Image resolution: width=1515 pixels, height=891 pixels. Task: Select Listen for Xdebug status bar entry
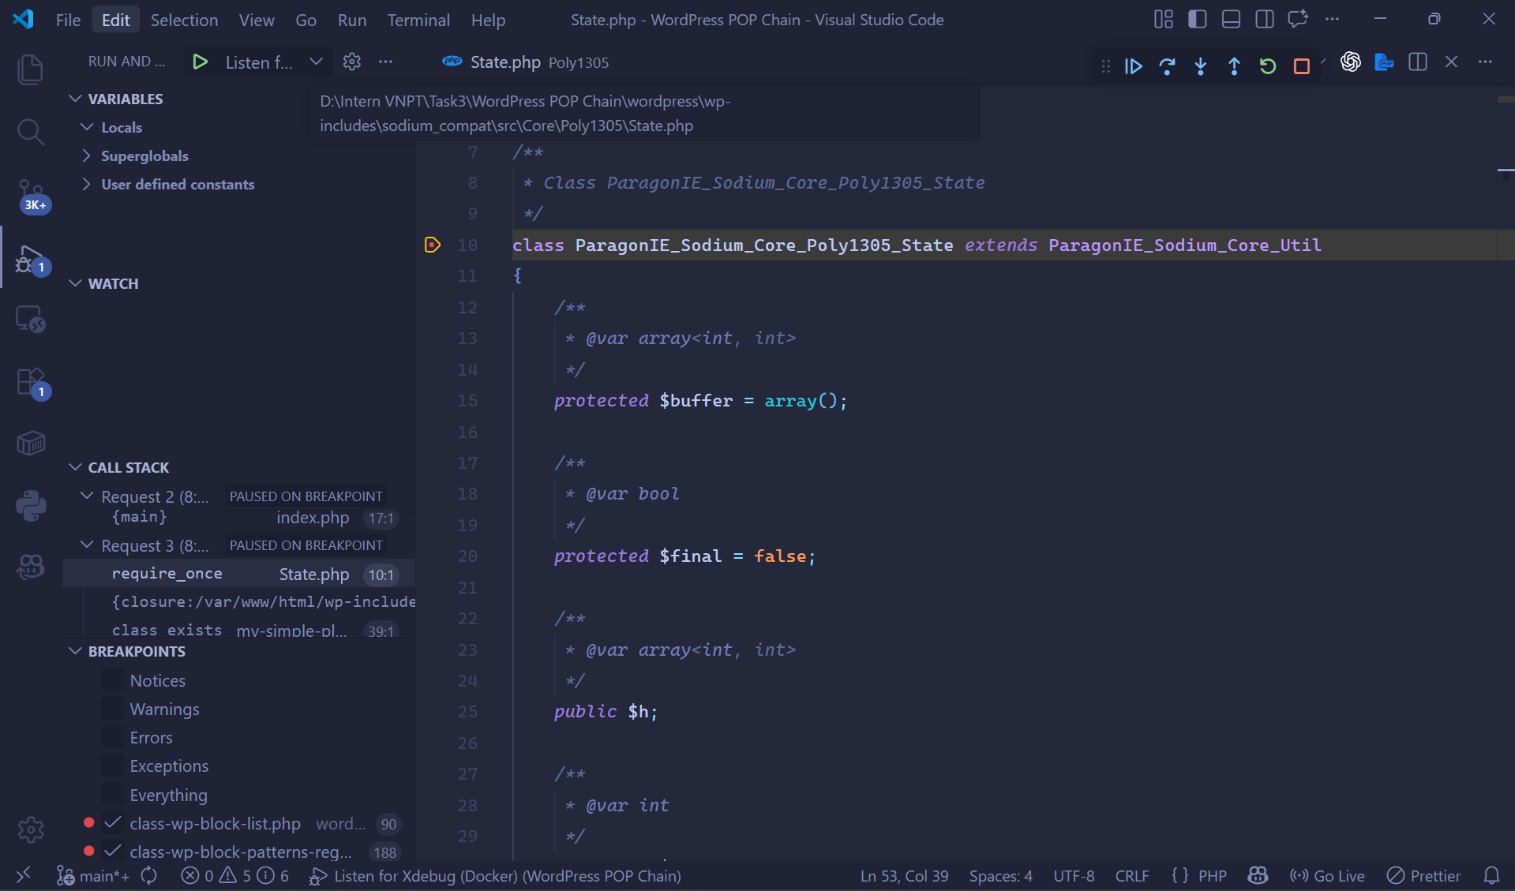coord(496,876)
